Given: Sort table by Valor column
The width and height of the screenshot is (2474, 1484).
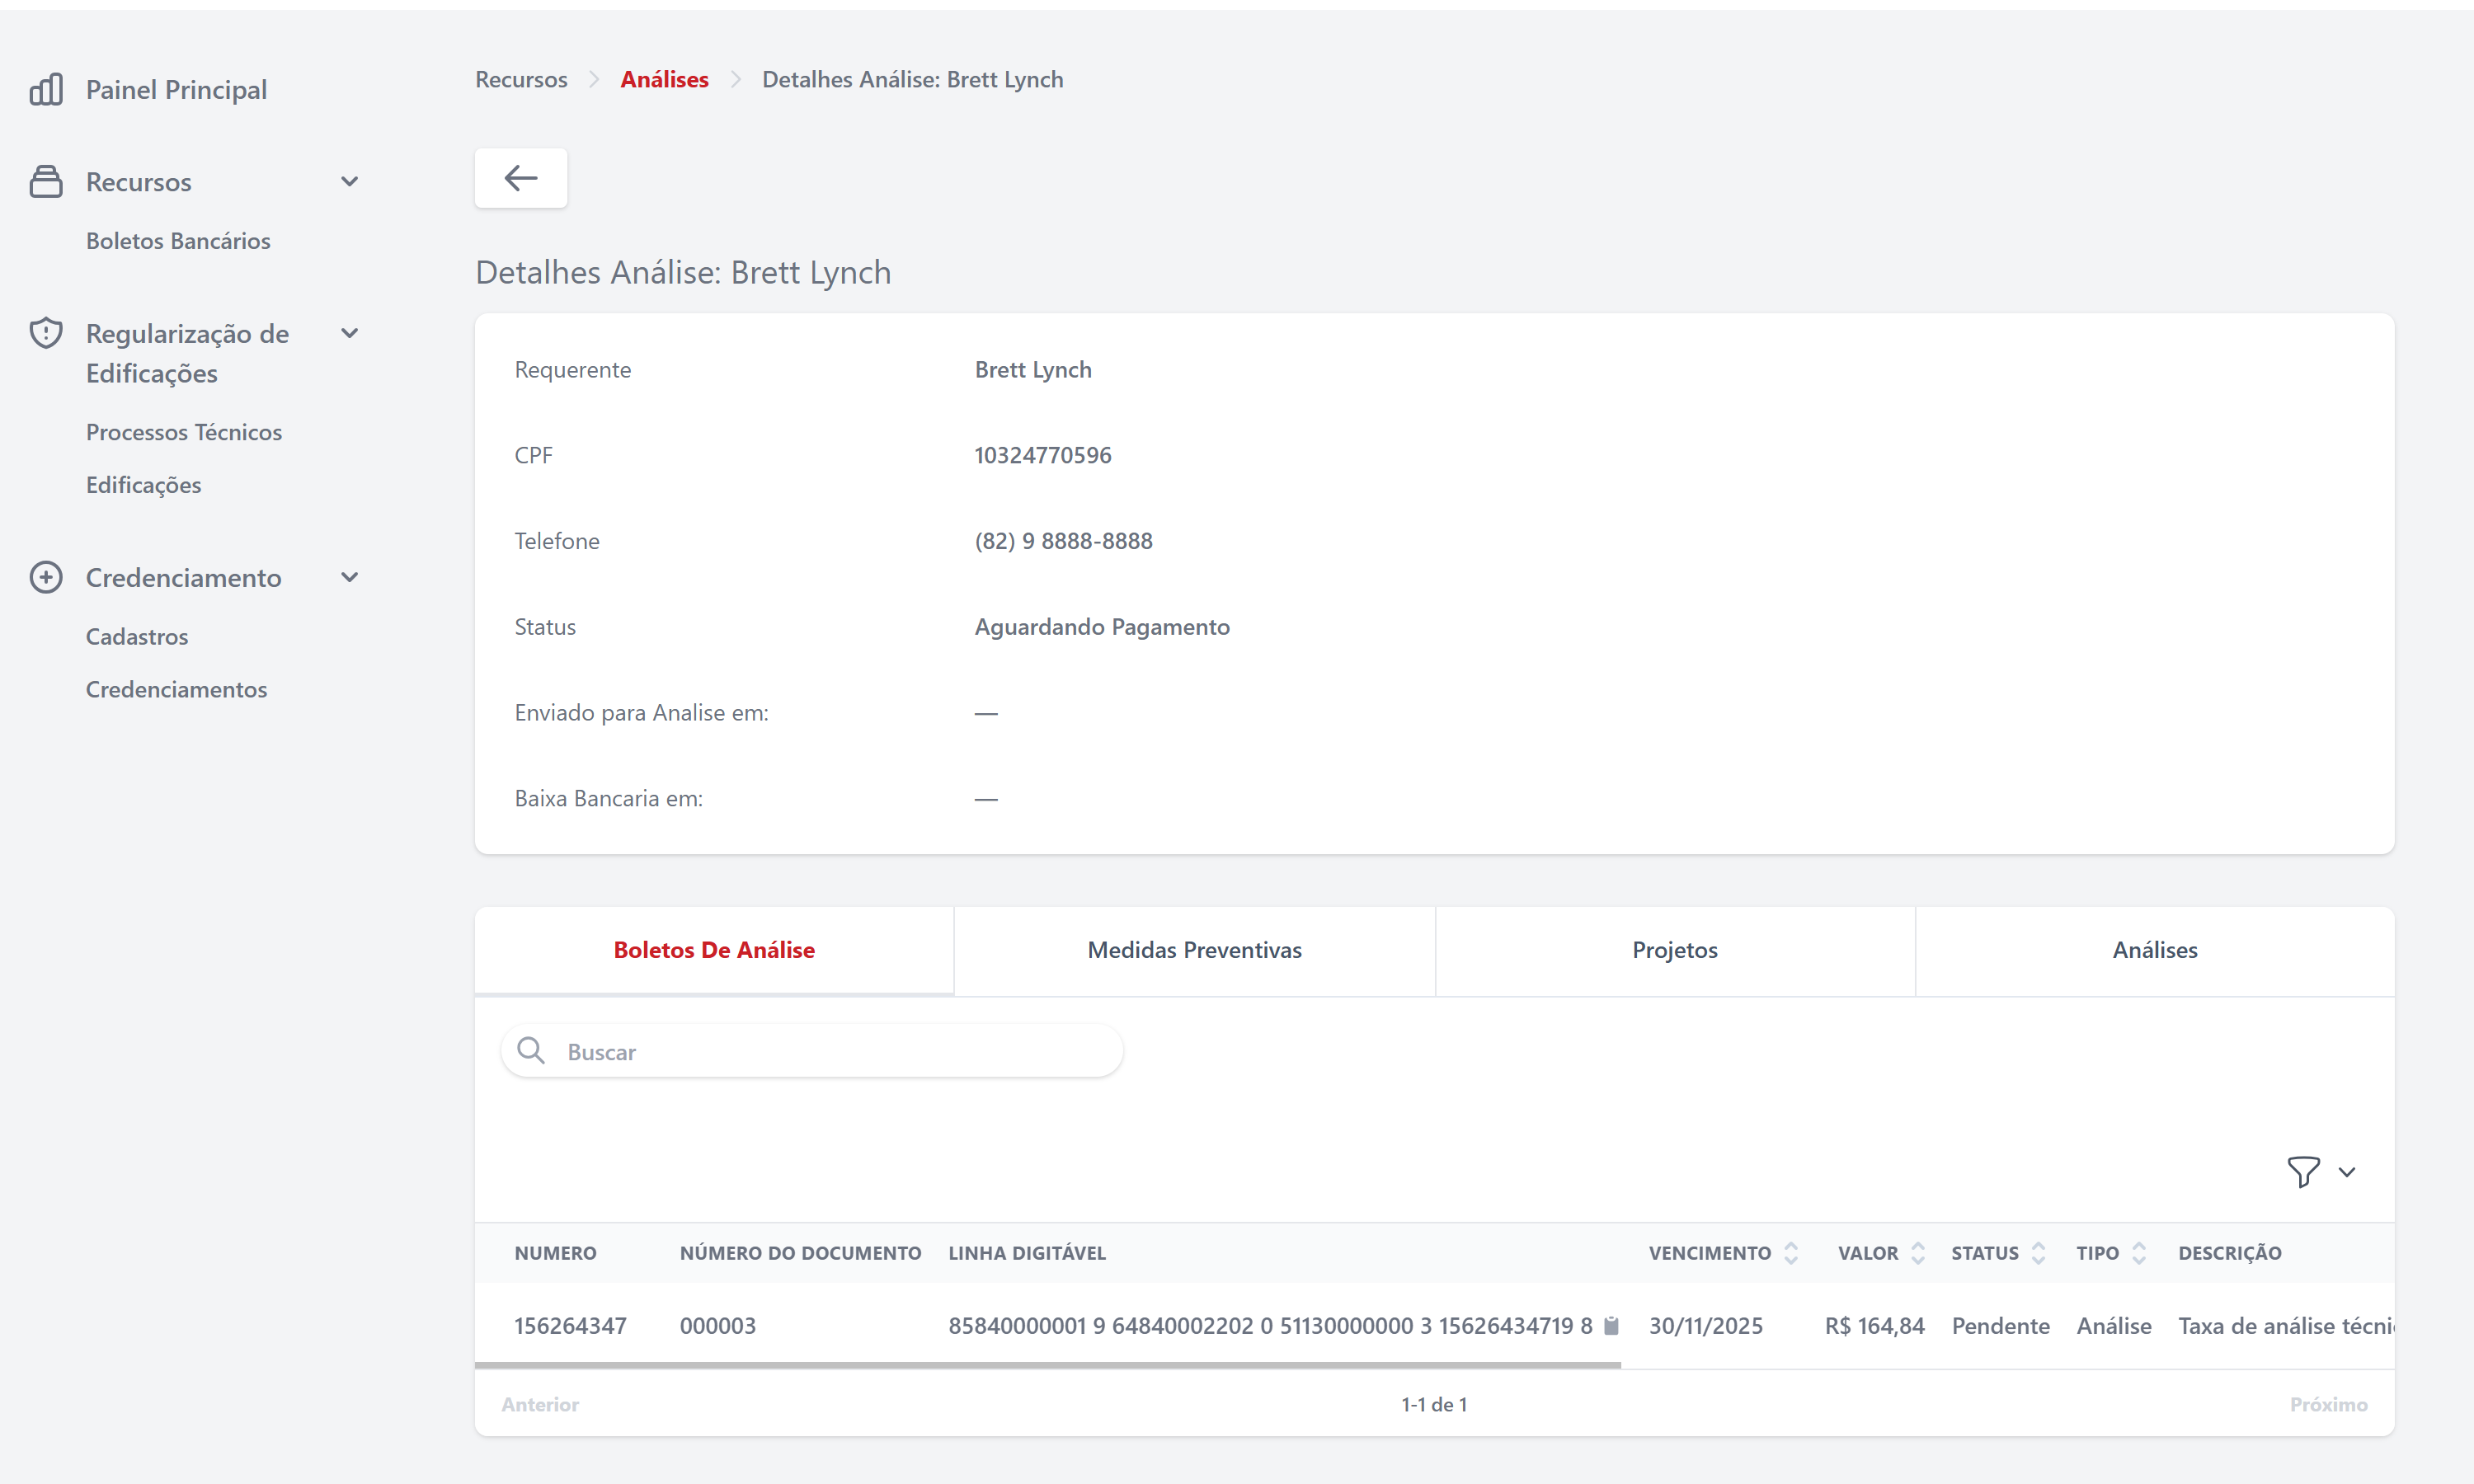Looking at the screenshot, I should (1917, 1253).
